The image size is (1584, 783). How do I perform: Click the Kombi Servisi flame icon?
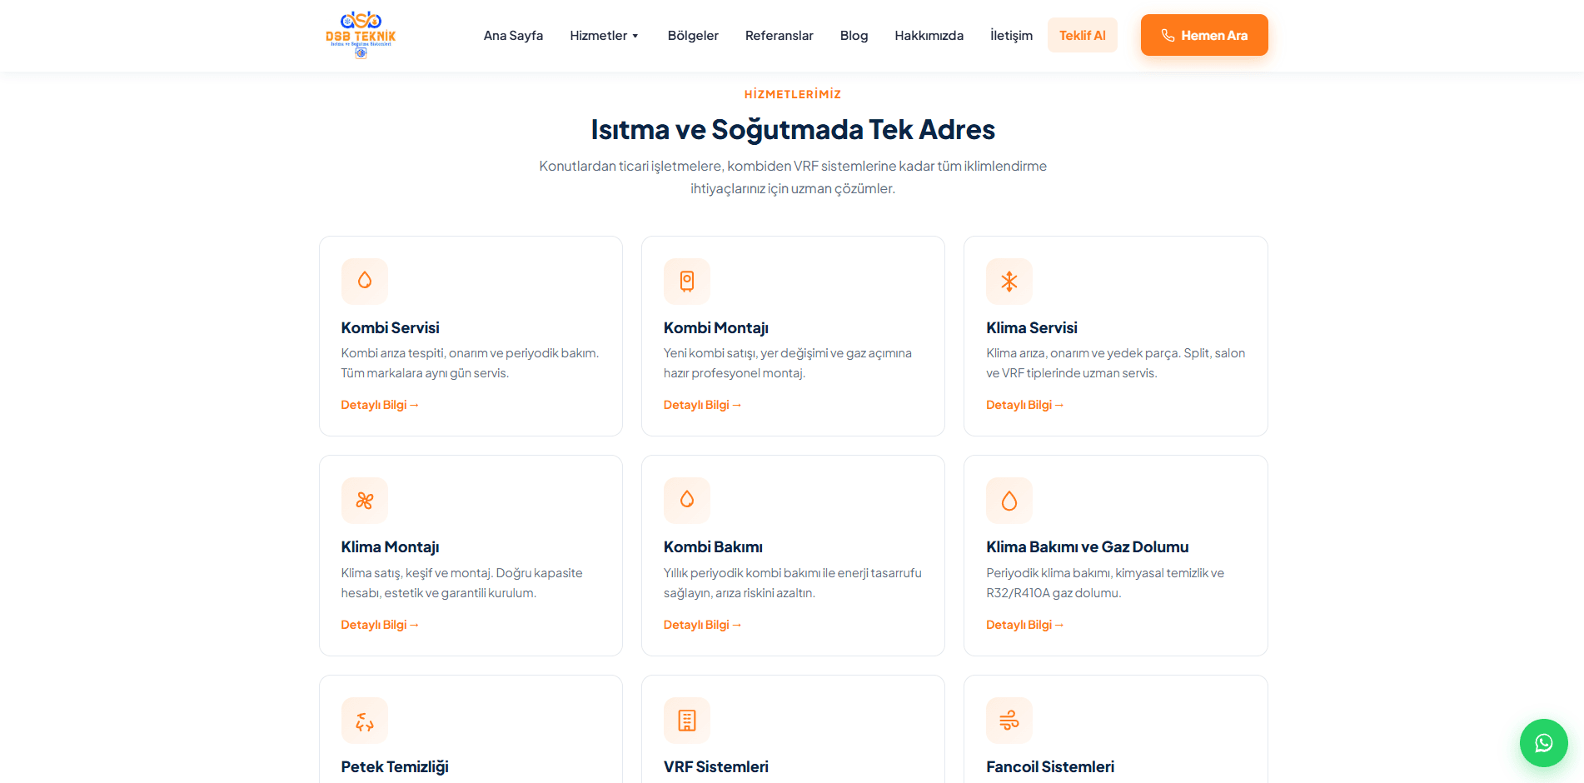[365, 282]
